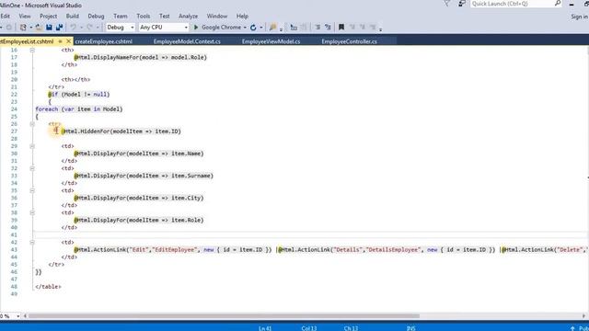Undo the last edit via Undo icon
This screenshot has height=331, width=589.
click(x=73, y=28)
